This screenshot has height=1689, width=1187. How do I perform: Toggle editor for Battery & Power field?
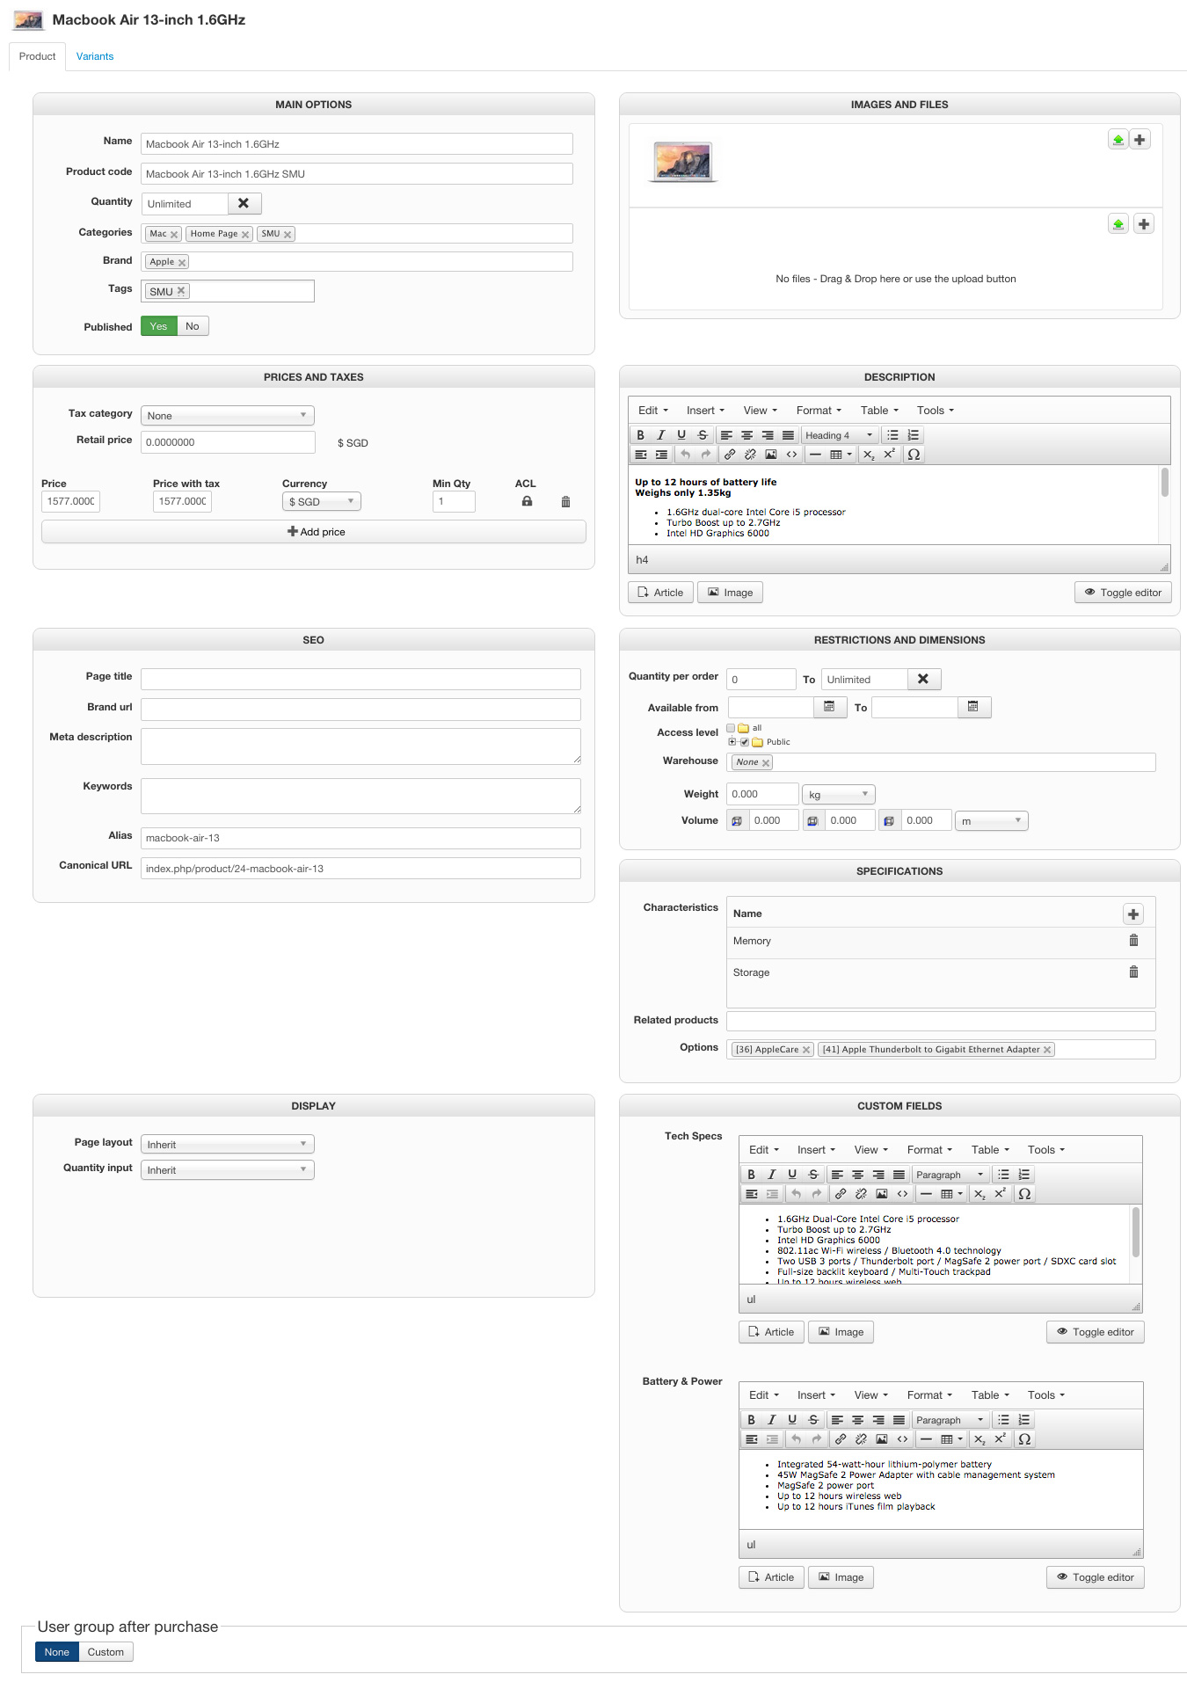[1096, 1577]
